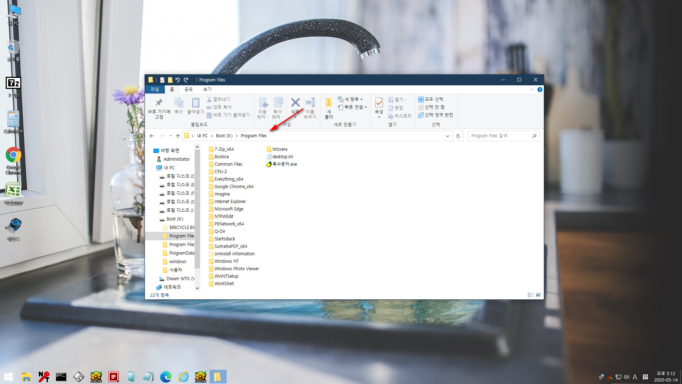Click the New folder icon

(329, 103)
